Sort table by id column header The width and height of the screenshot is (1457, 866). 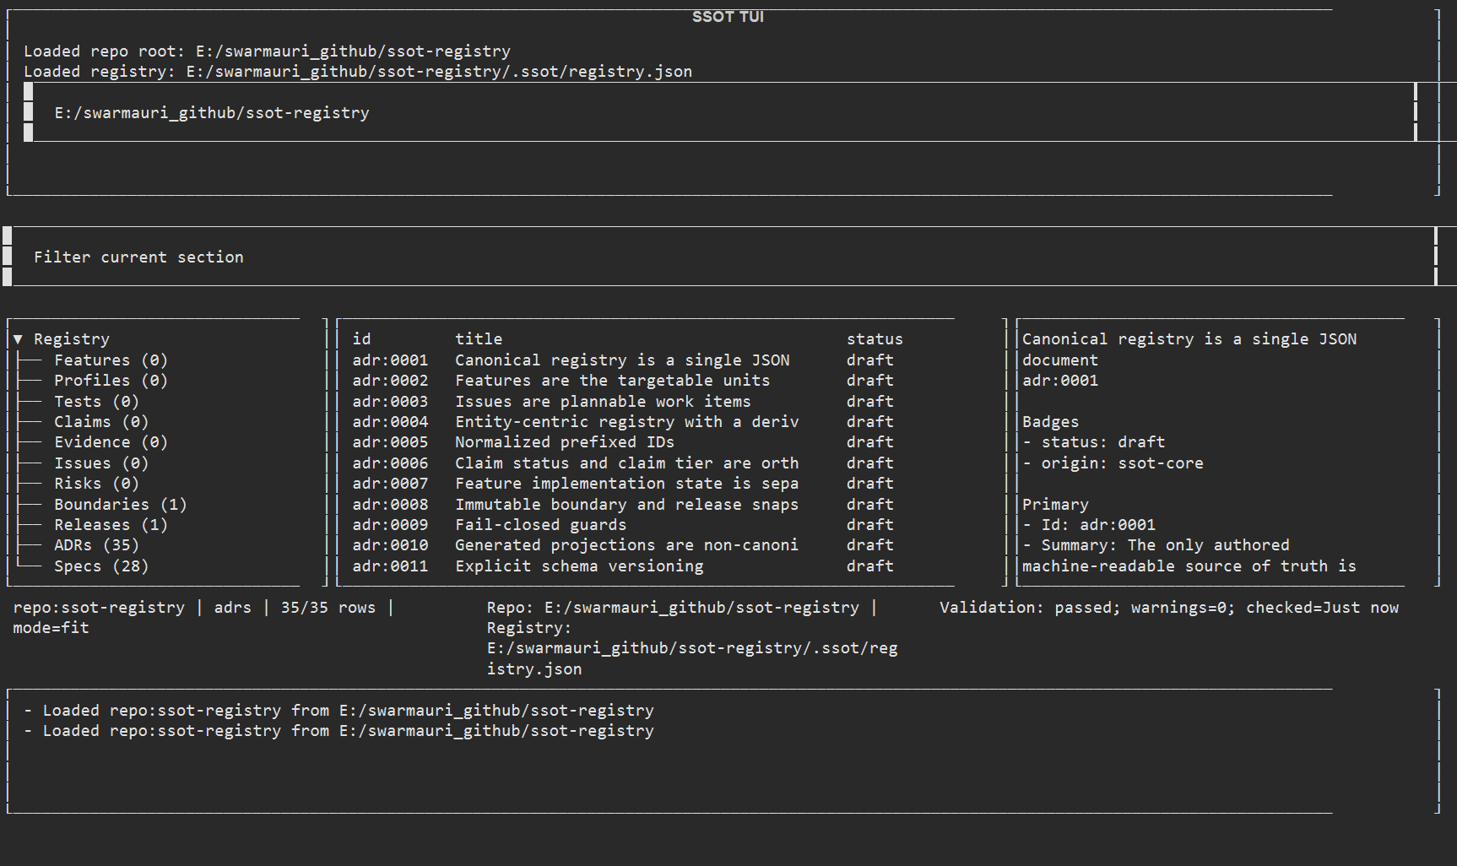361,339
